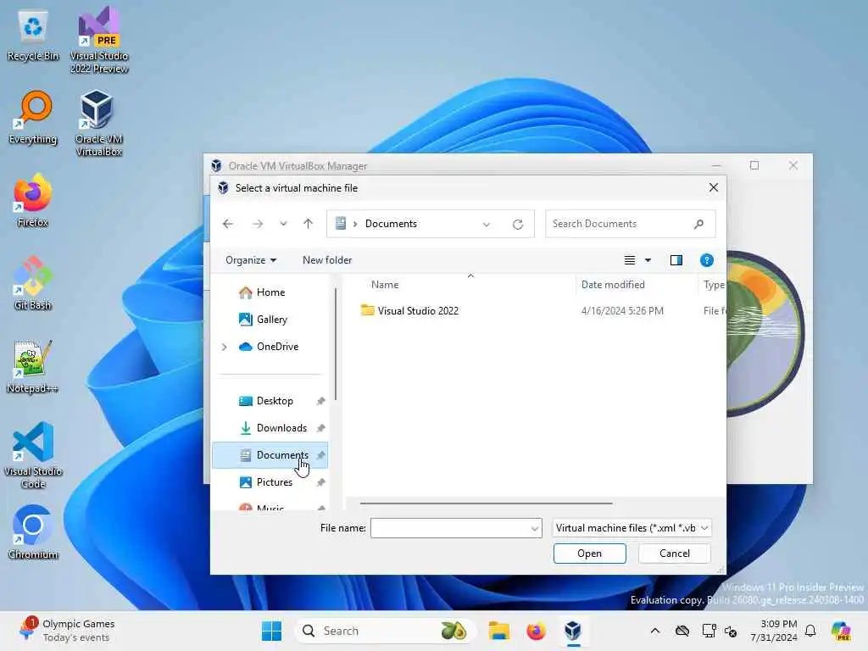Open Windows Start menu

click(271, 631)
